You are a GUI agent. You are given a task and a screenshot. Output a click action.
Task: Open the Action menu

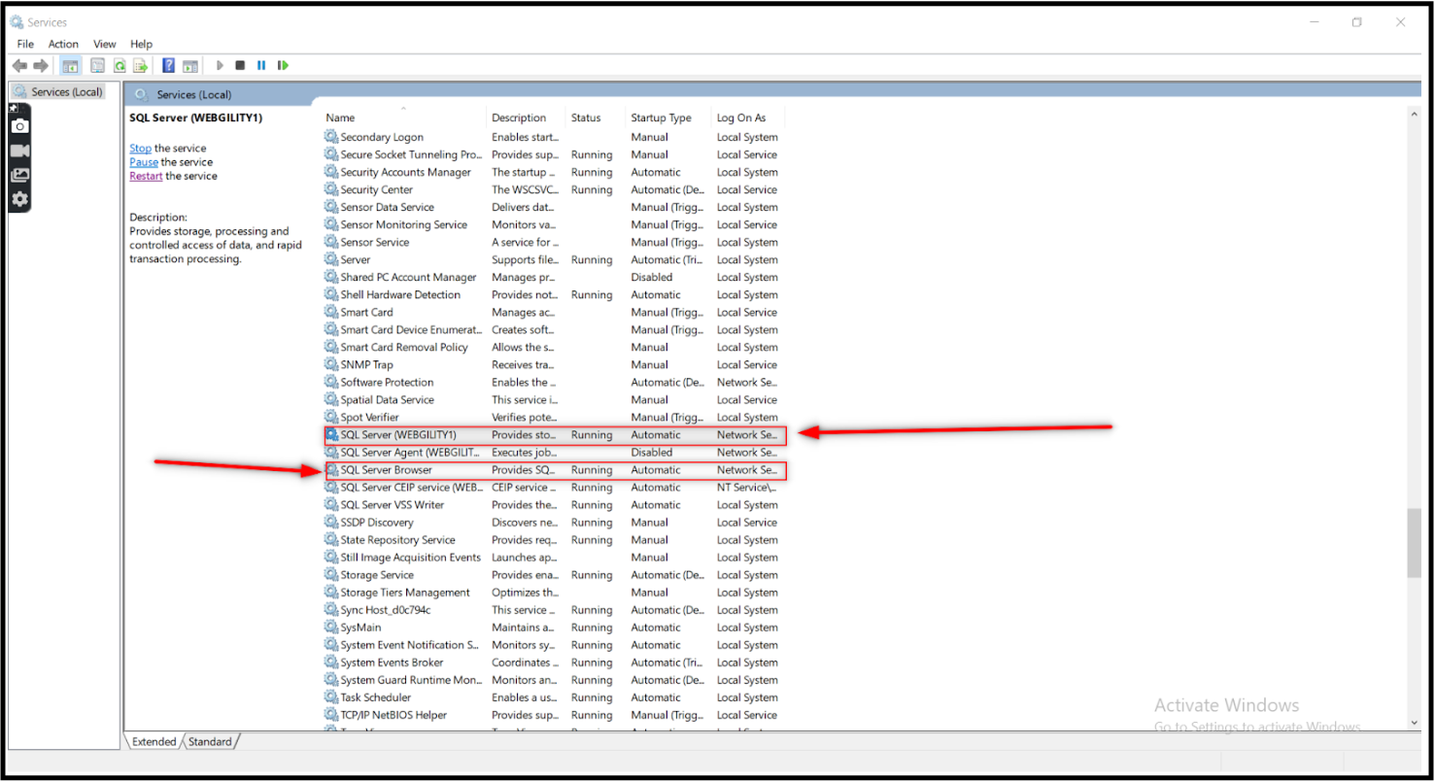(x=63, y=44)
